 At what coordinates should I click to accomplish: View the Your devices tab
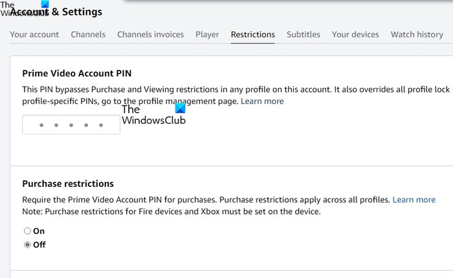pos(355,35)
